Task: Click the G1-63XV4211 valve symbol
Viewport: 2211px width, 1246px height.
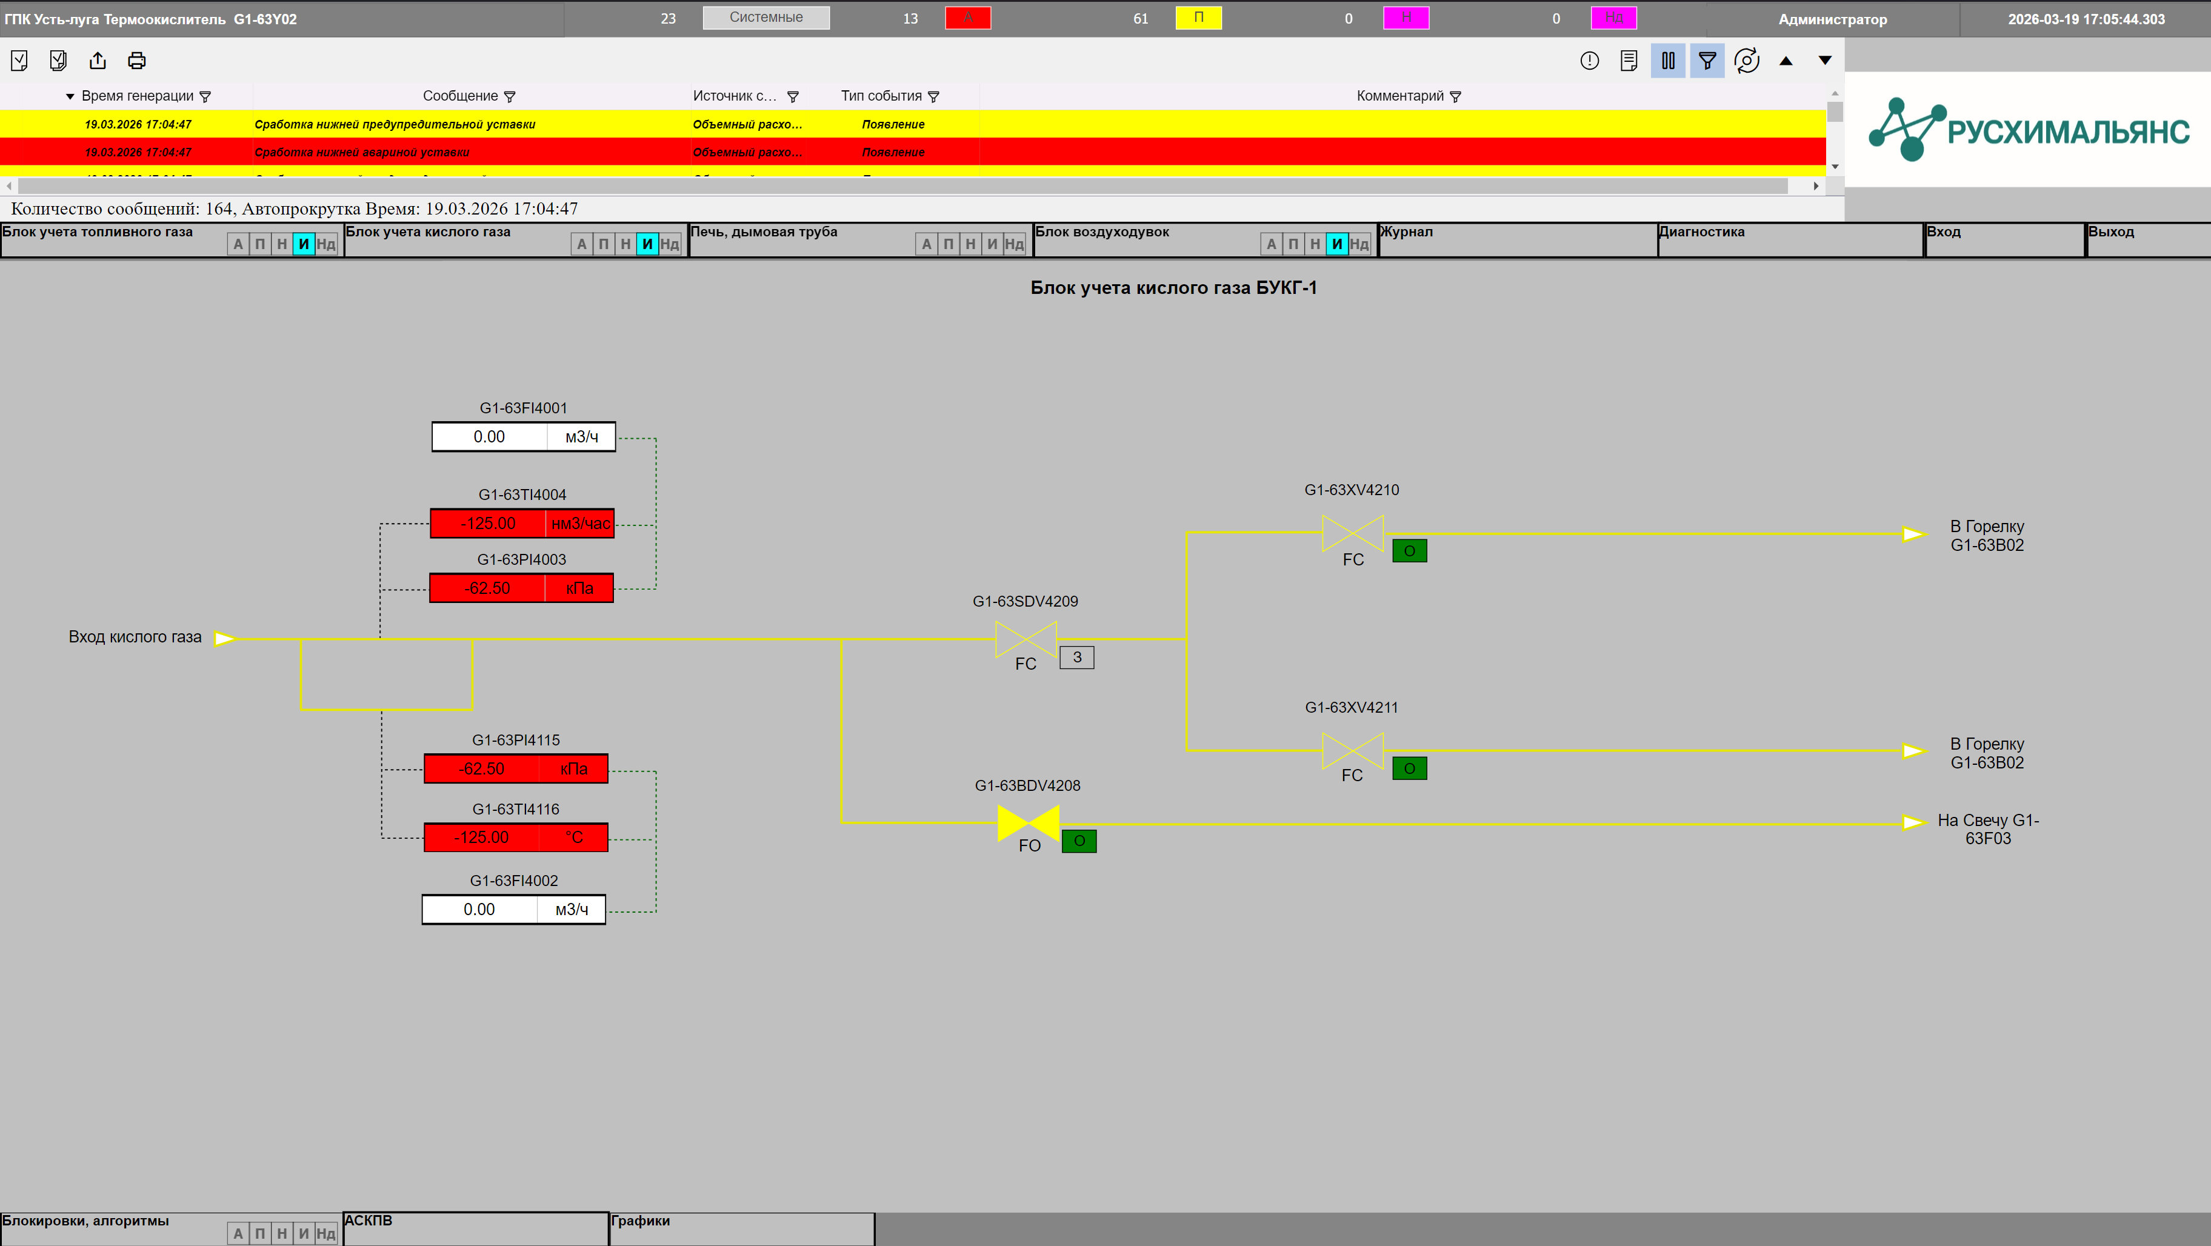Action: tap(1353, 751)
